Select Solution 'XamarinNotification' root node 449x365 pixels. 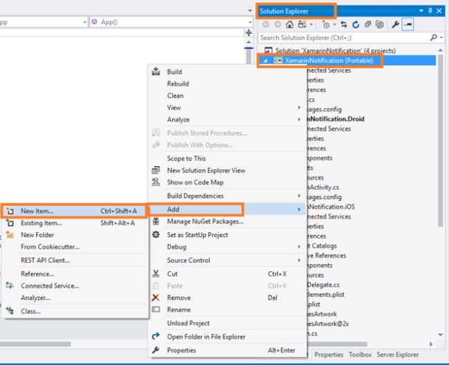tap(335, 50)
